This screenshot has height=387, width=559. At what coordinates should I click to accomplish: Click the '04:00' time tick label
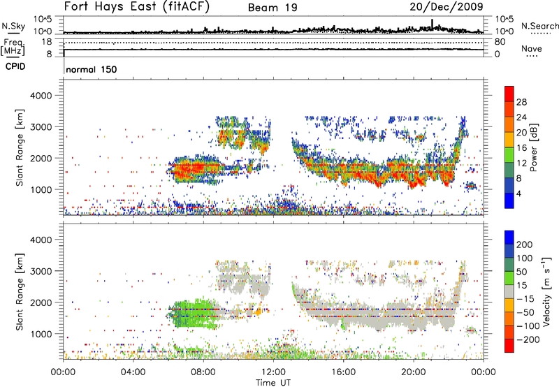(133, 372)
